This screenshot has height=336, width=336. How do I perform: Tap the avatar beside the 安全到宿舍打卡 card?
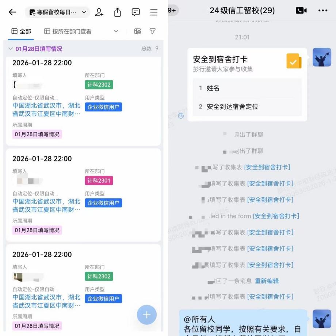pyautogui.click(x=322, y=57)
